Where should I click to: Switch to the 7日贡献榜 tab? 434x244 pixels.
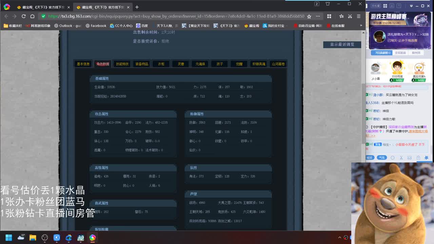pyautogui.click(x=381, y=53)
